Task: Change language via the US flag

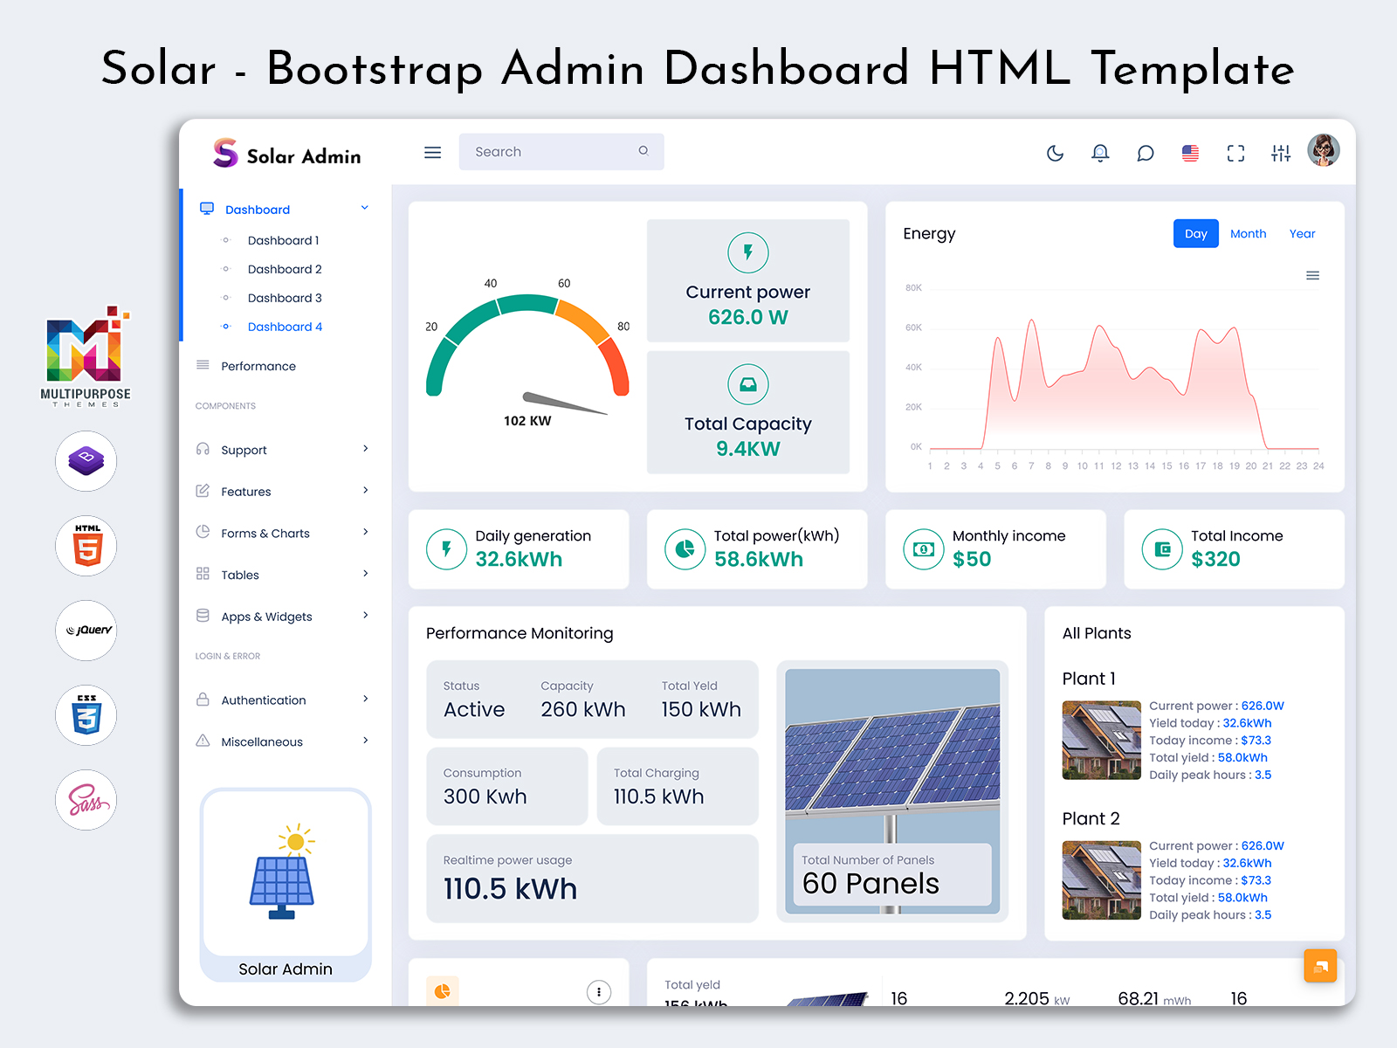Action: (1189, 152)
